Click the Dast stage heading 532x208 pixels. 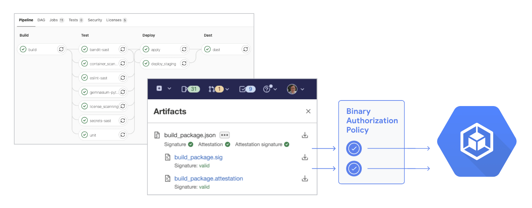click(208, 35)
